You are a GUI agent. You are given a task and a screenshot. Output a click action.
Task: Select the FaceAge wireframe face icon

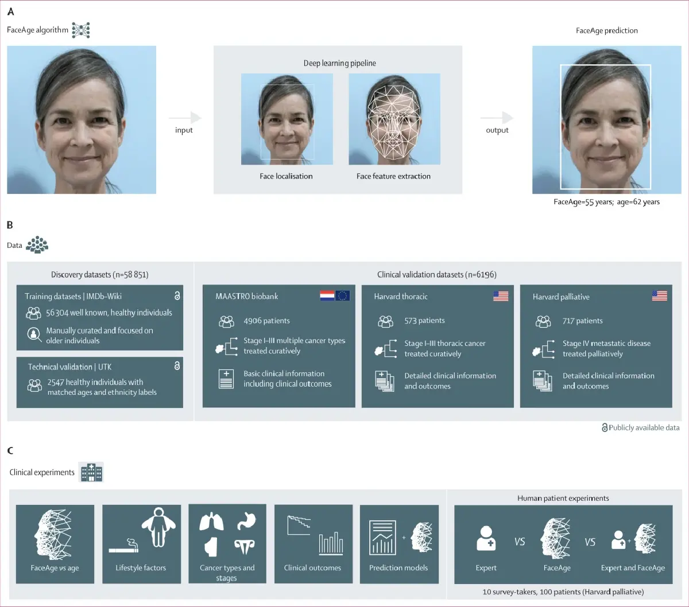(556, 538)
